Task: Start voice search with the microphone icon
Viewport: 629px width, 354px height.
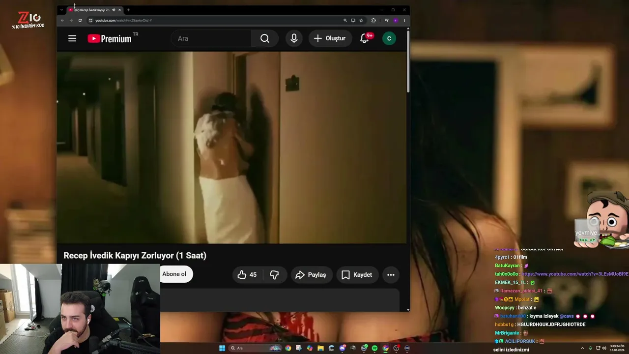Action: 294,38
